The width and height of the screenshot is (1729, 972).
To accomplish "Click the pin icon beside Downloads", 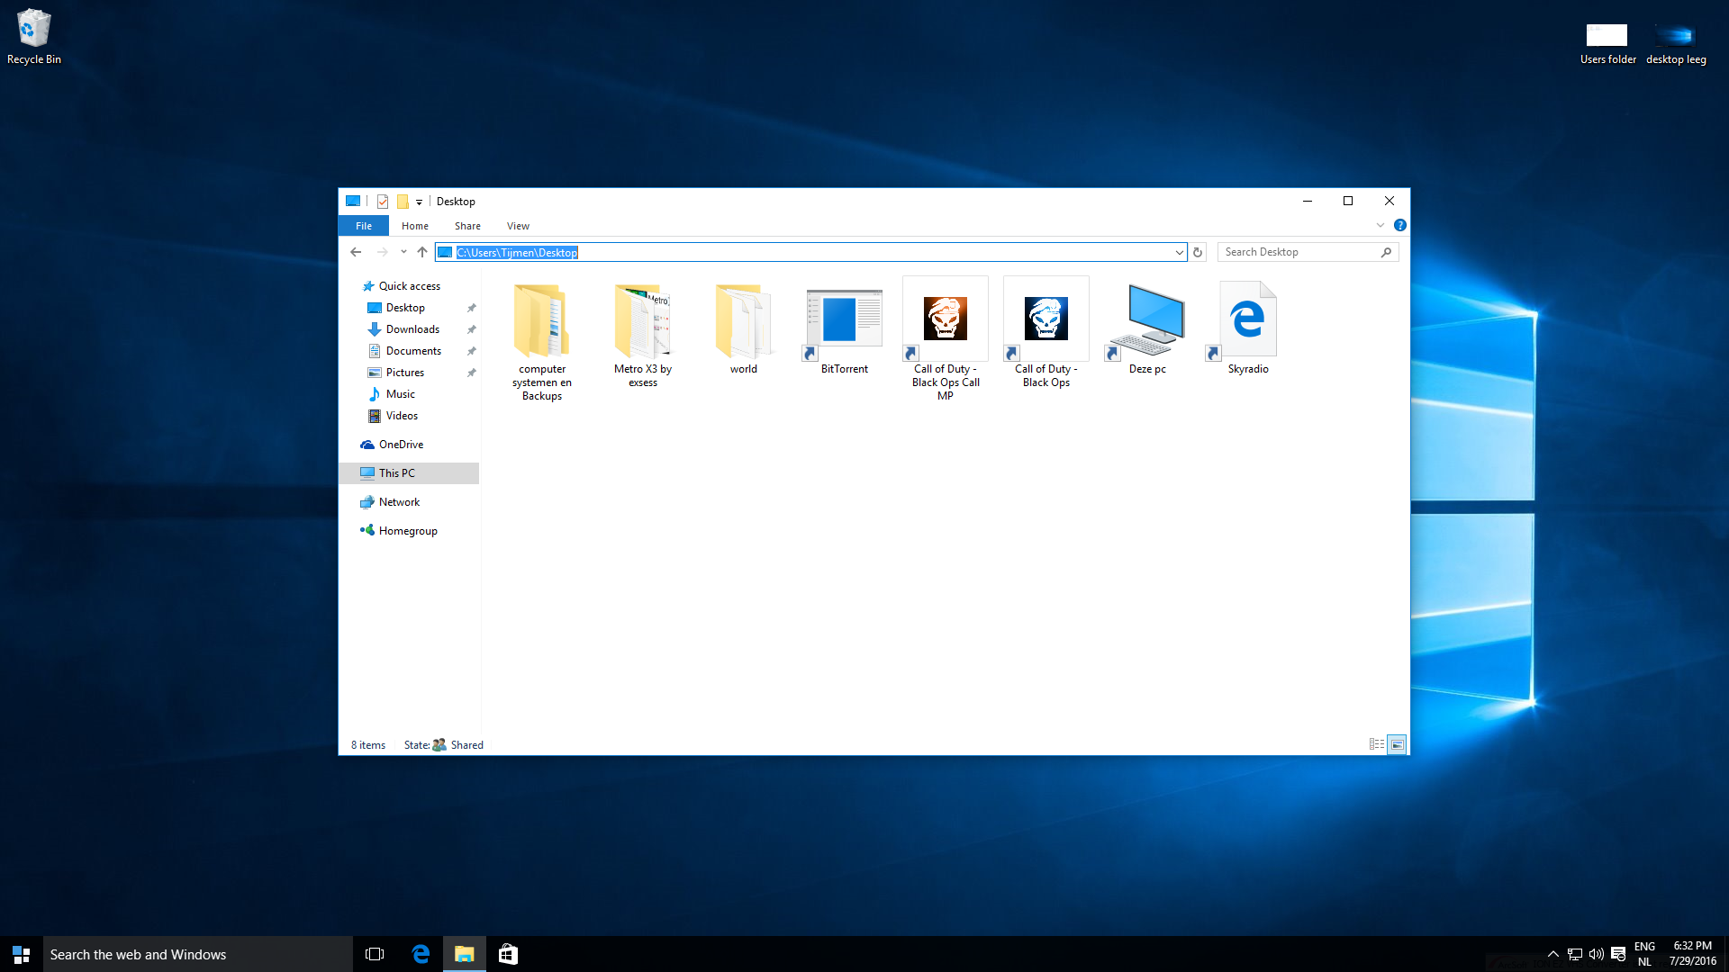I will pos(471,329).
